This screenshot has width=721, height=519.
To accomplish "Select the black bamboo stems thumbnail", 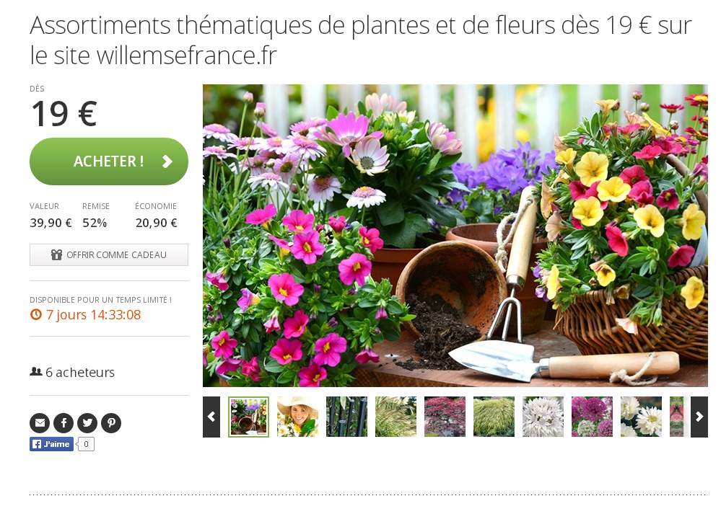I will click(x=346, y=417).
